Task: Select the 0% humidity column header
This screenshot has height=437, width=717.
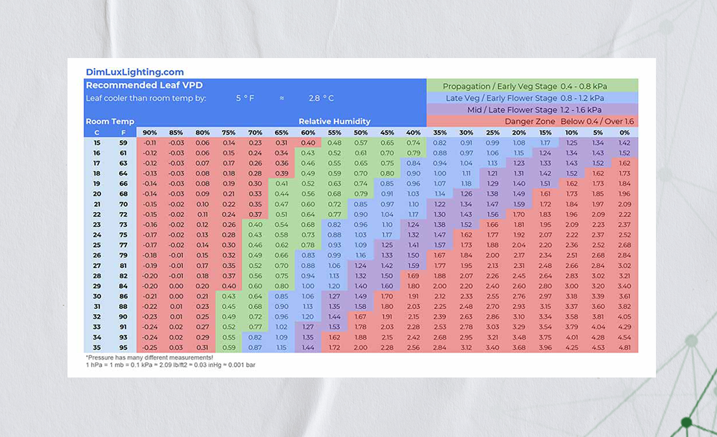Action: [x=624, y=133]
